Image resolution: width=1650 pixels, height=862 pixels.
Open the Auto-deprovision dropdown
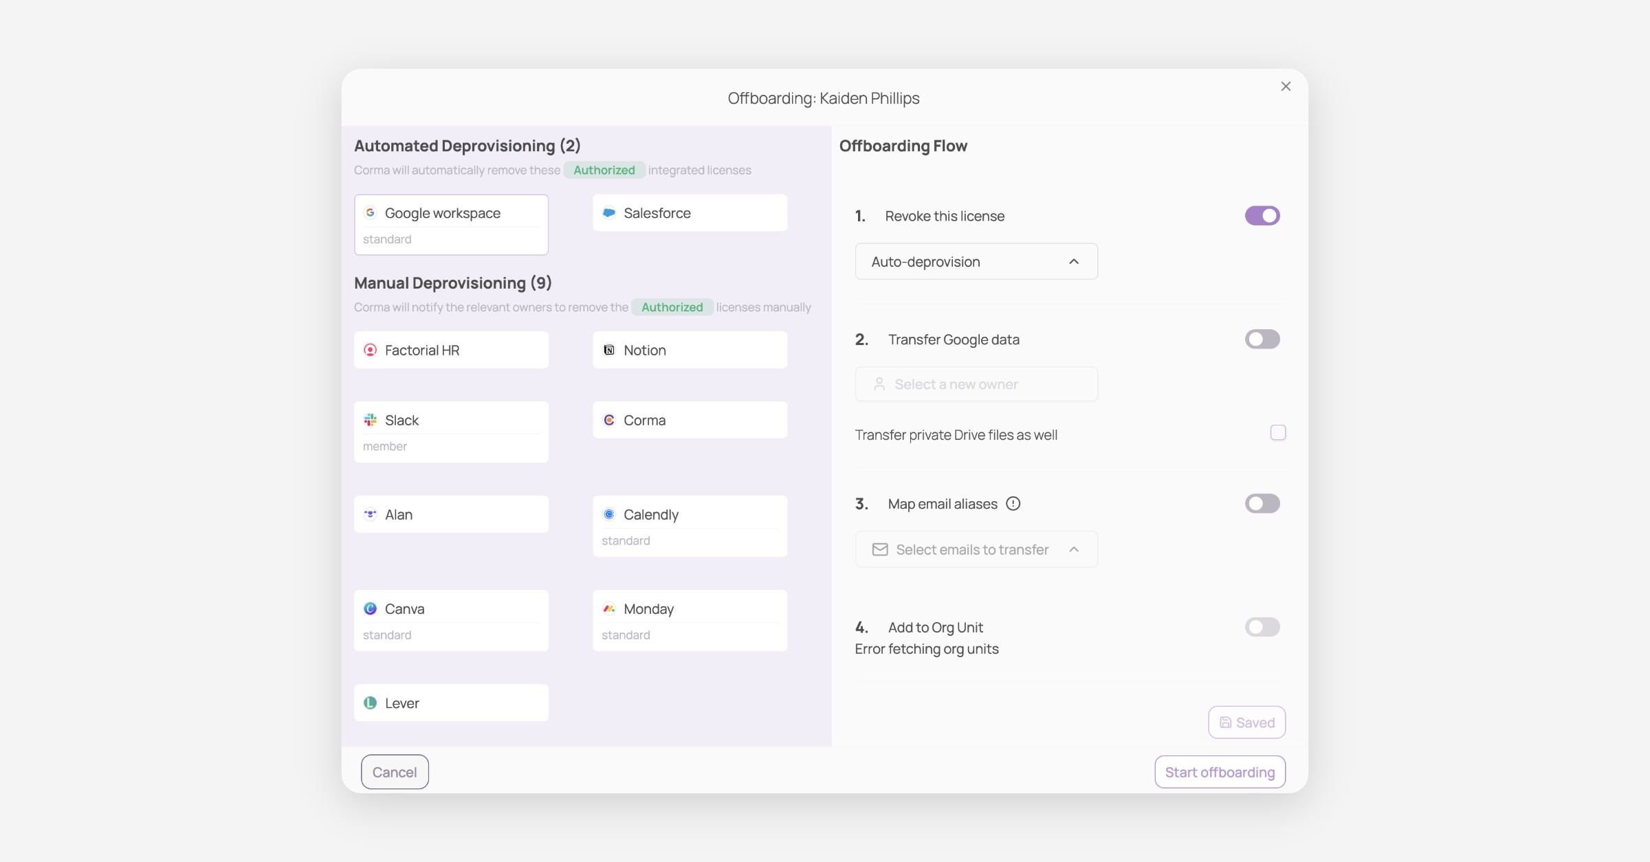976,261
